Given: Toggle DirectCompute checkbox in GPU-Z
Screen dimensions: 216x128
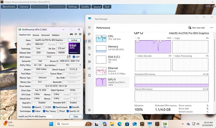Looking at the screenshot, I should tap(54, 107).
